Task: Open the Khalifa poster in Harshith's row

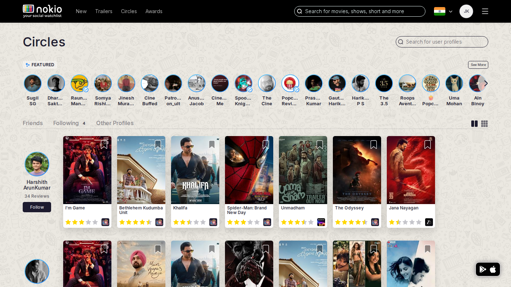Action: [195, 170]
